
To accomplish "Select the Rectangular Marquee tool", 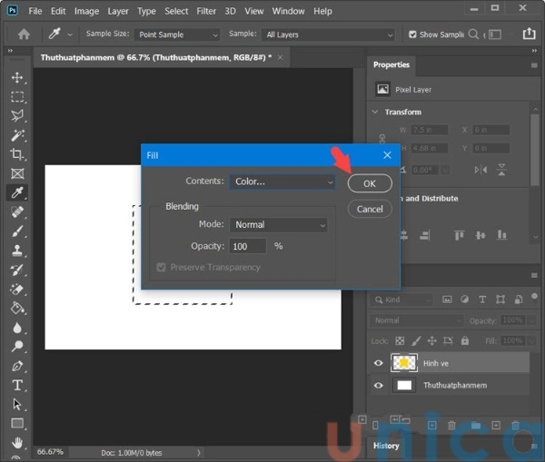I will point(17,96).
